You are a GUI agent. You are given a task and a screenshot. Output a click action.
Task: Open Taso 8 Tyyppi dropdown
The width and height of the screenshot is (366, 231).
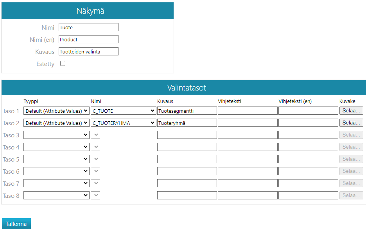pyautogui.click(x=56, y=195)
